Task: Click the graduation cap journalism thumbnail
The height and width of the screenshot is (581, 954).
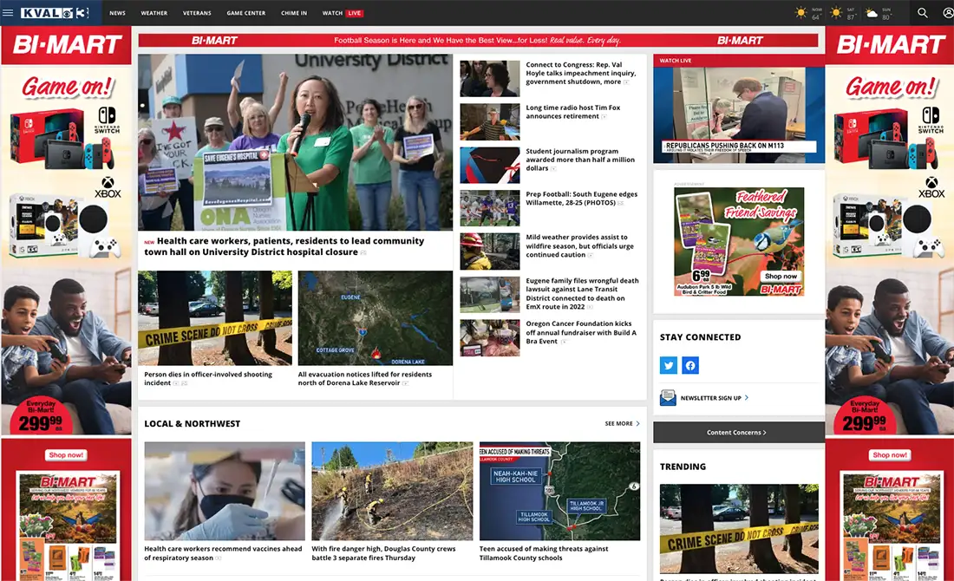Action: click(x=490, y=165)
